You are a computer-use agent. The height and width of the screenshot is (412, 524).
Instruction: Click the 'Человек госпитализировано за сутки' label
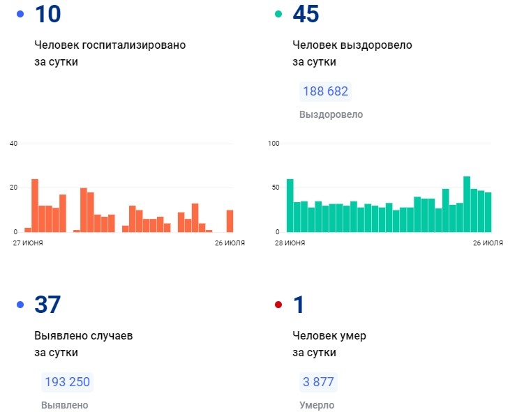110,53
